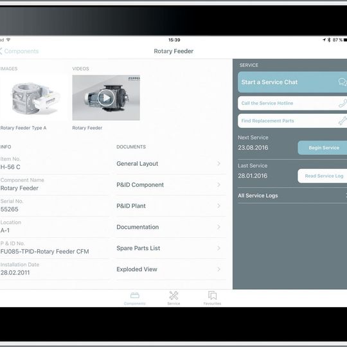Image resolution: width=347 pixels, height=347 pixels.
Task: Switch to Service tab
Action: pyautogui.click(x=173, y=298)
